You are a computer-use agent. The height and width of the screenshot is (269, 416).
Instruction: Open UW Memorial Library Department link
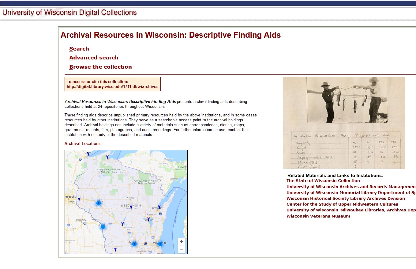coord(351,192)
